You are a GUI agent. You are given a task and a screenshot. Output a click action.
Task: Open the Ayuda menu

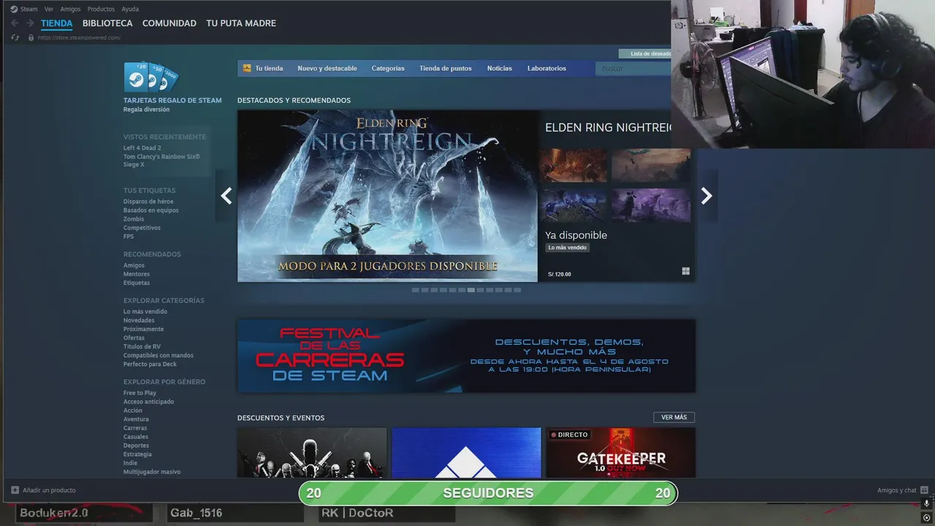(x=130, y=9)
